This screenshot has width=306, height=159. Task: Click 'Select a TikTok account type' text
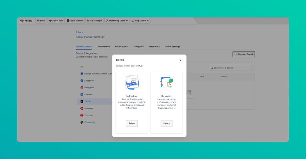coord(129,66)
